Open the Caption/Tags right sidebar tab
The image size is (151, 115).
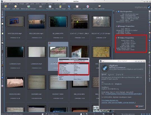pos(149,58)
